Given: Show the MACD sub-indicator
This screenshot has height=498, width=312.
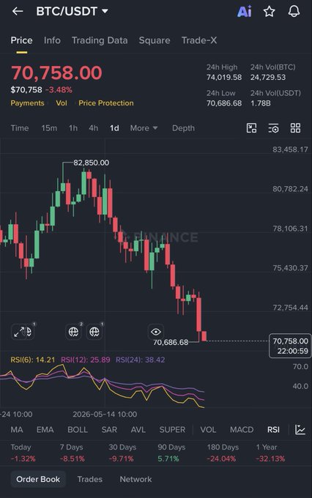Looking at the screenshot, I should pyautogui.click(x=242, y=430).
